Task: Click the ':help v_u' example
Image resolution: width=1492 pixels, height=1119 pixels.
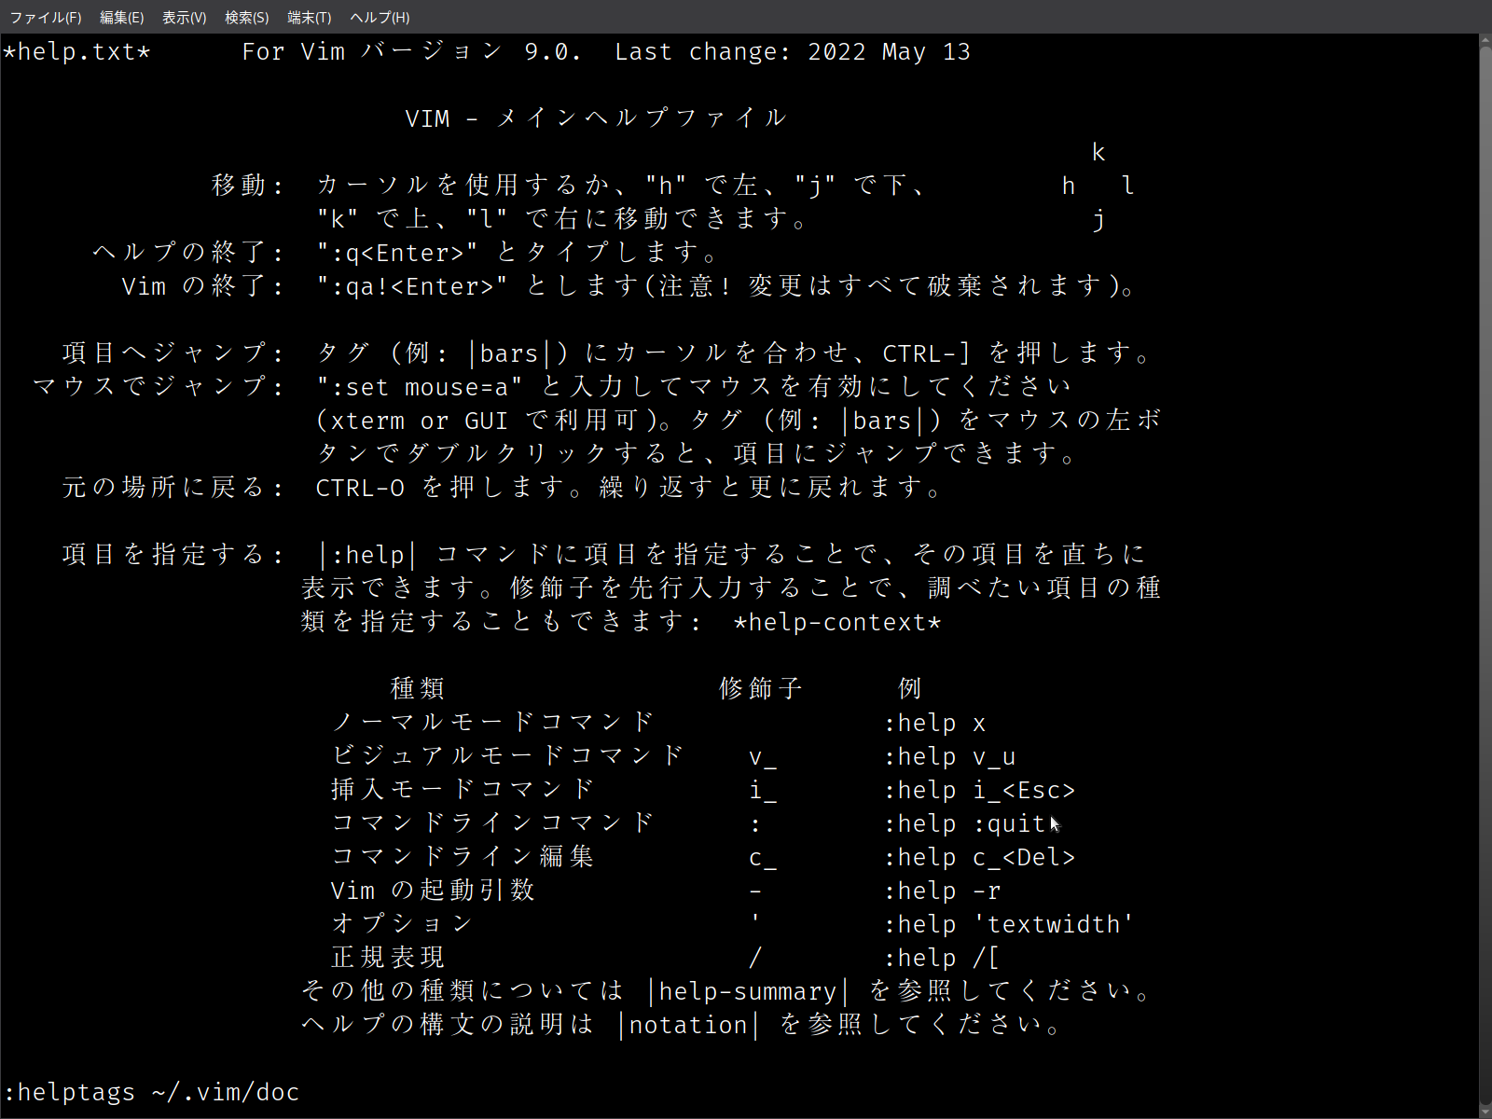Action: click(x=949, y=756)
